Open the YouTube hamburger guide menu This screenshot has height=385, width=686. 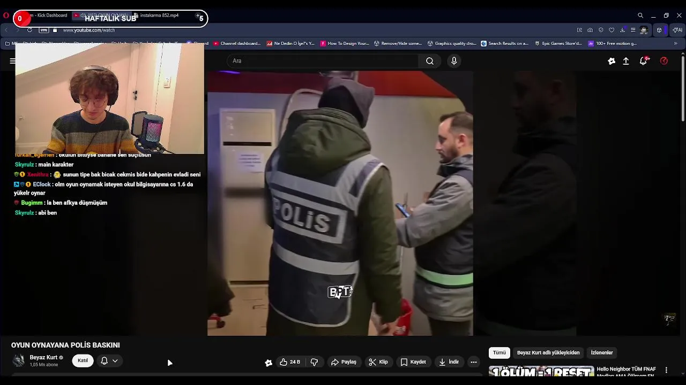(x=12, y=61)
